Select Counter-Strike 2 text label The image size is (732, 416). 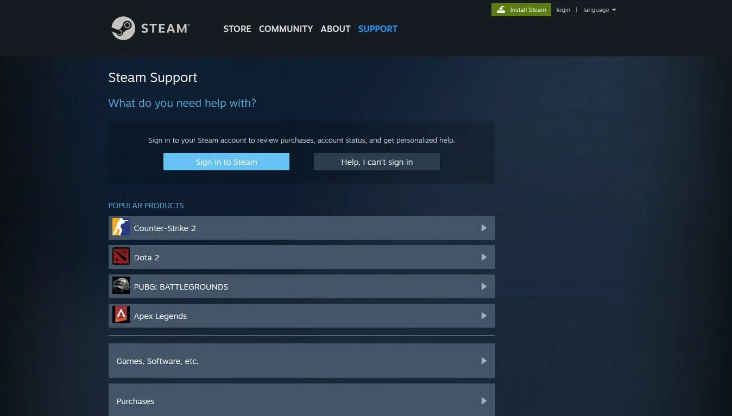click(x=165, y=228)
